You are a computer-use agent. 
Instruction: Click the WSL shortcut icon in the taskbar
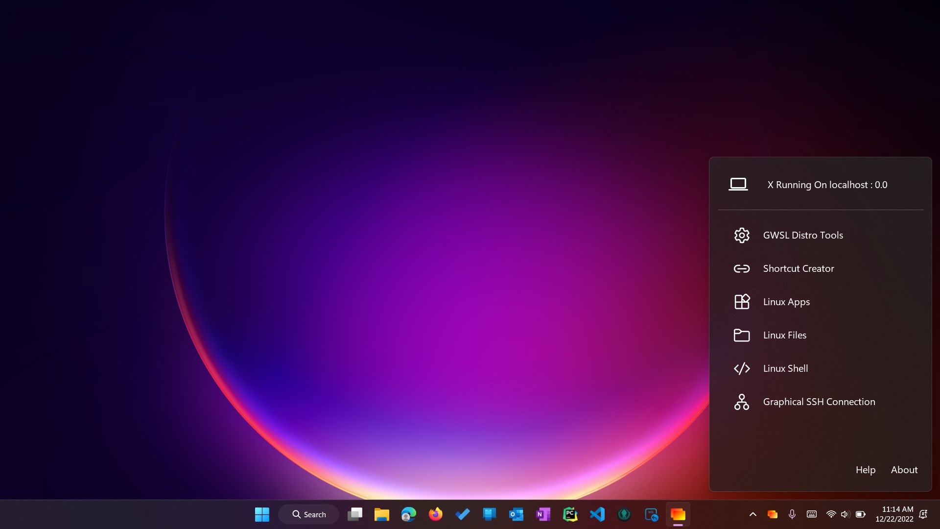[651, 514]
